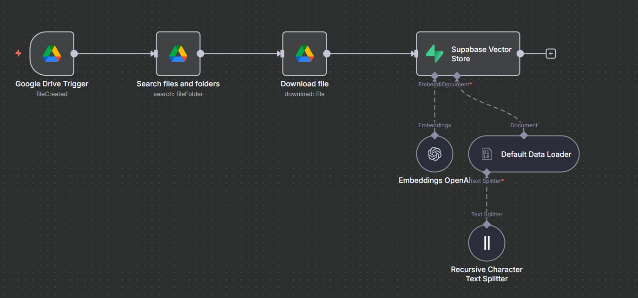Add node after Supabase Vector Store
Screen dimensions: 638x298
point(551,54)
